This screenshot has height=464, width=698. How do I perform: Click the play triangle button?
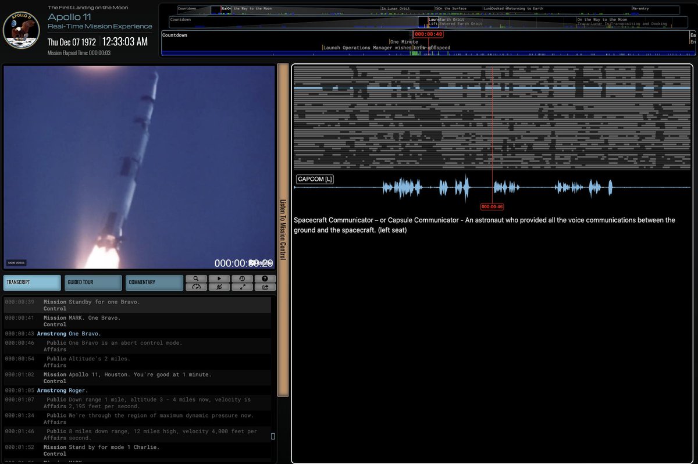[x=219, y=279]
